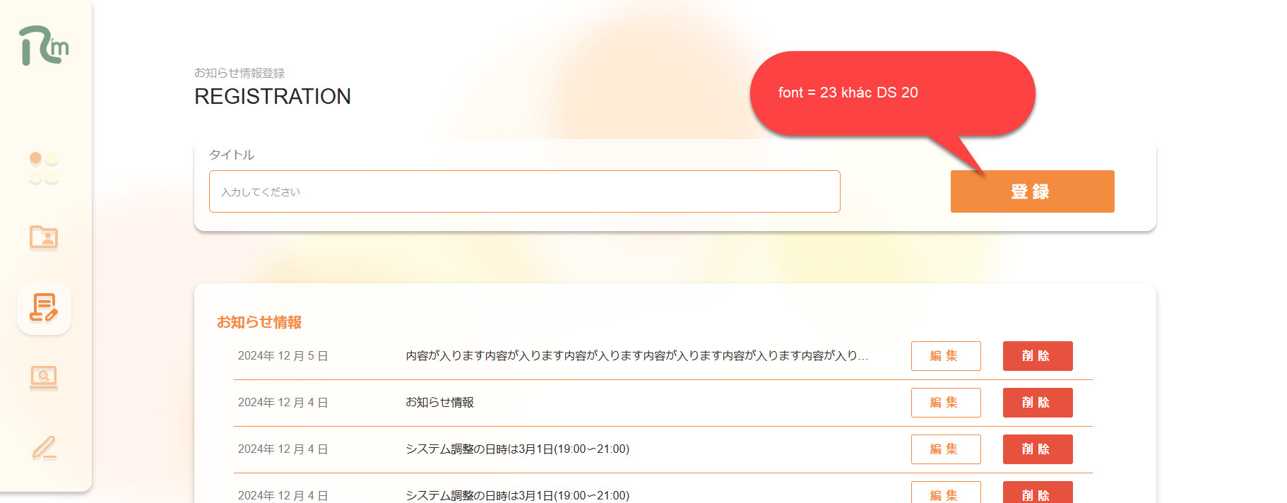Screen dimensions: 1287x503
Task: Open the dashboard dots icon in sidebar
Action: (44, 168)
